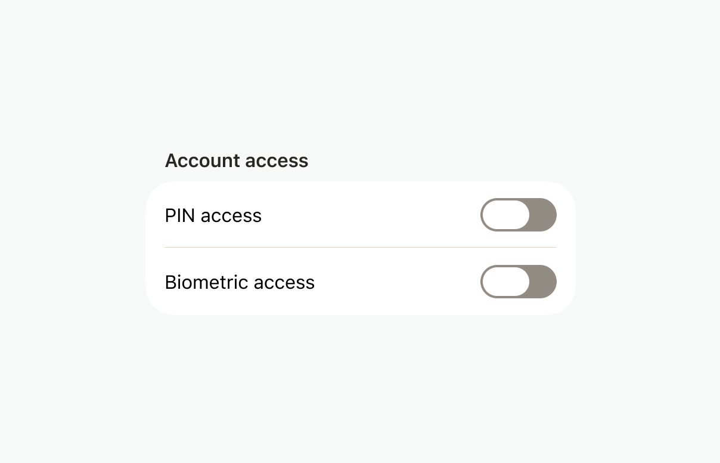The height and width of the screenshot is (463, 720).
Task: Click empty space right of PIN access label
Action: (370, 215)
